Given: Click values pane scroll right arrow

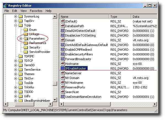Looking at the screenshot, I should click(155, 104).
